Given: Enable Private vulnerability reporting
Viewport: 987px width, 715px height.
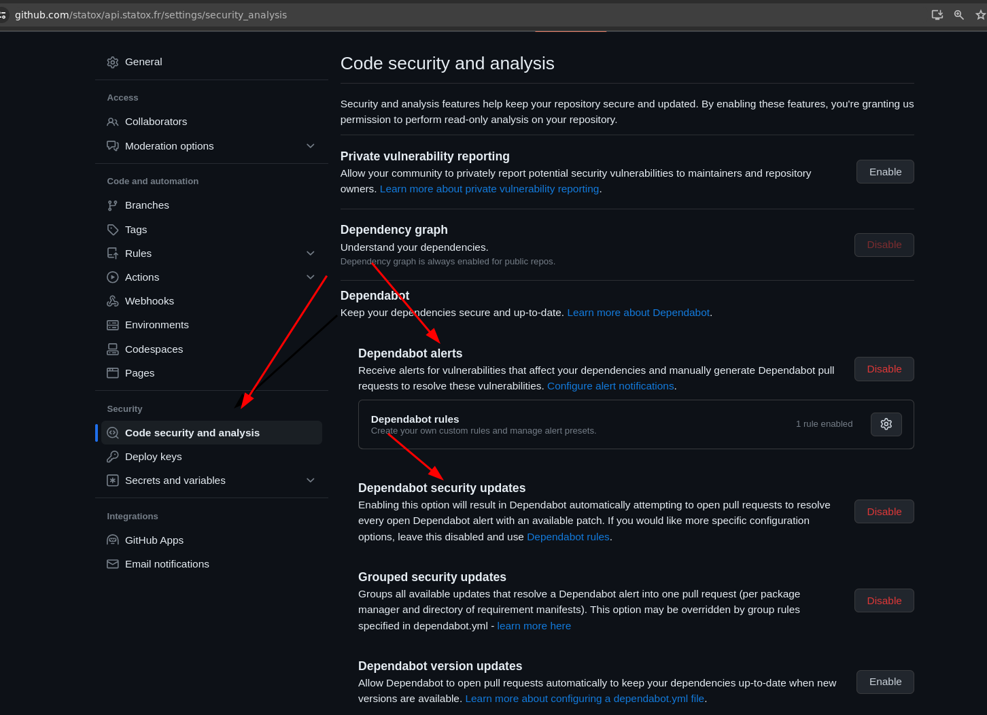Looking at the screenshot, I should pyautogui.click(x=885, y=172).
